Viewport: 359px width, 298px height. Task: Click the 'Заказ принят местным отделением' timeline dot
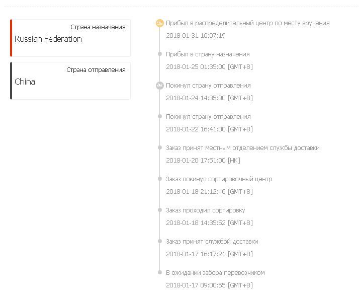[160, 147]
